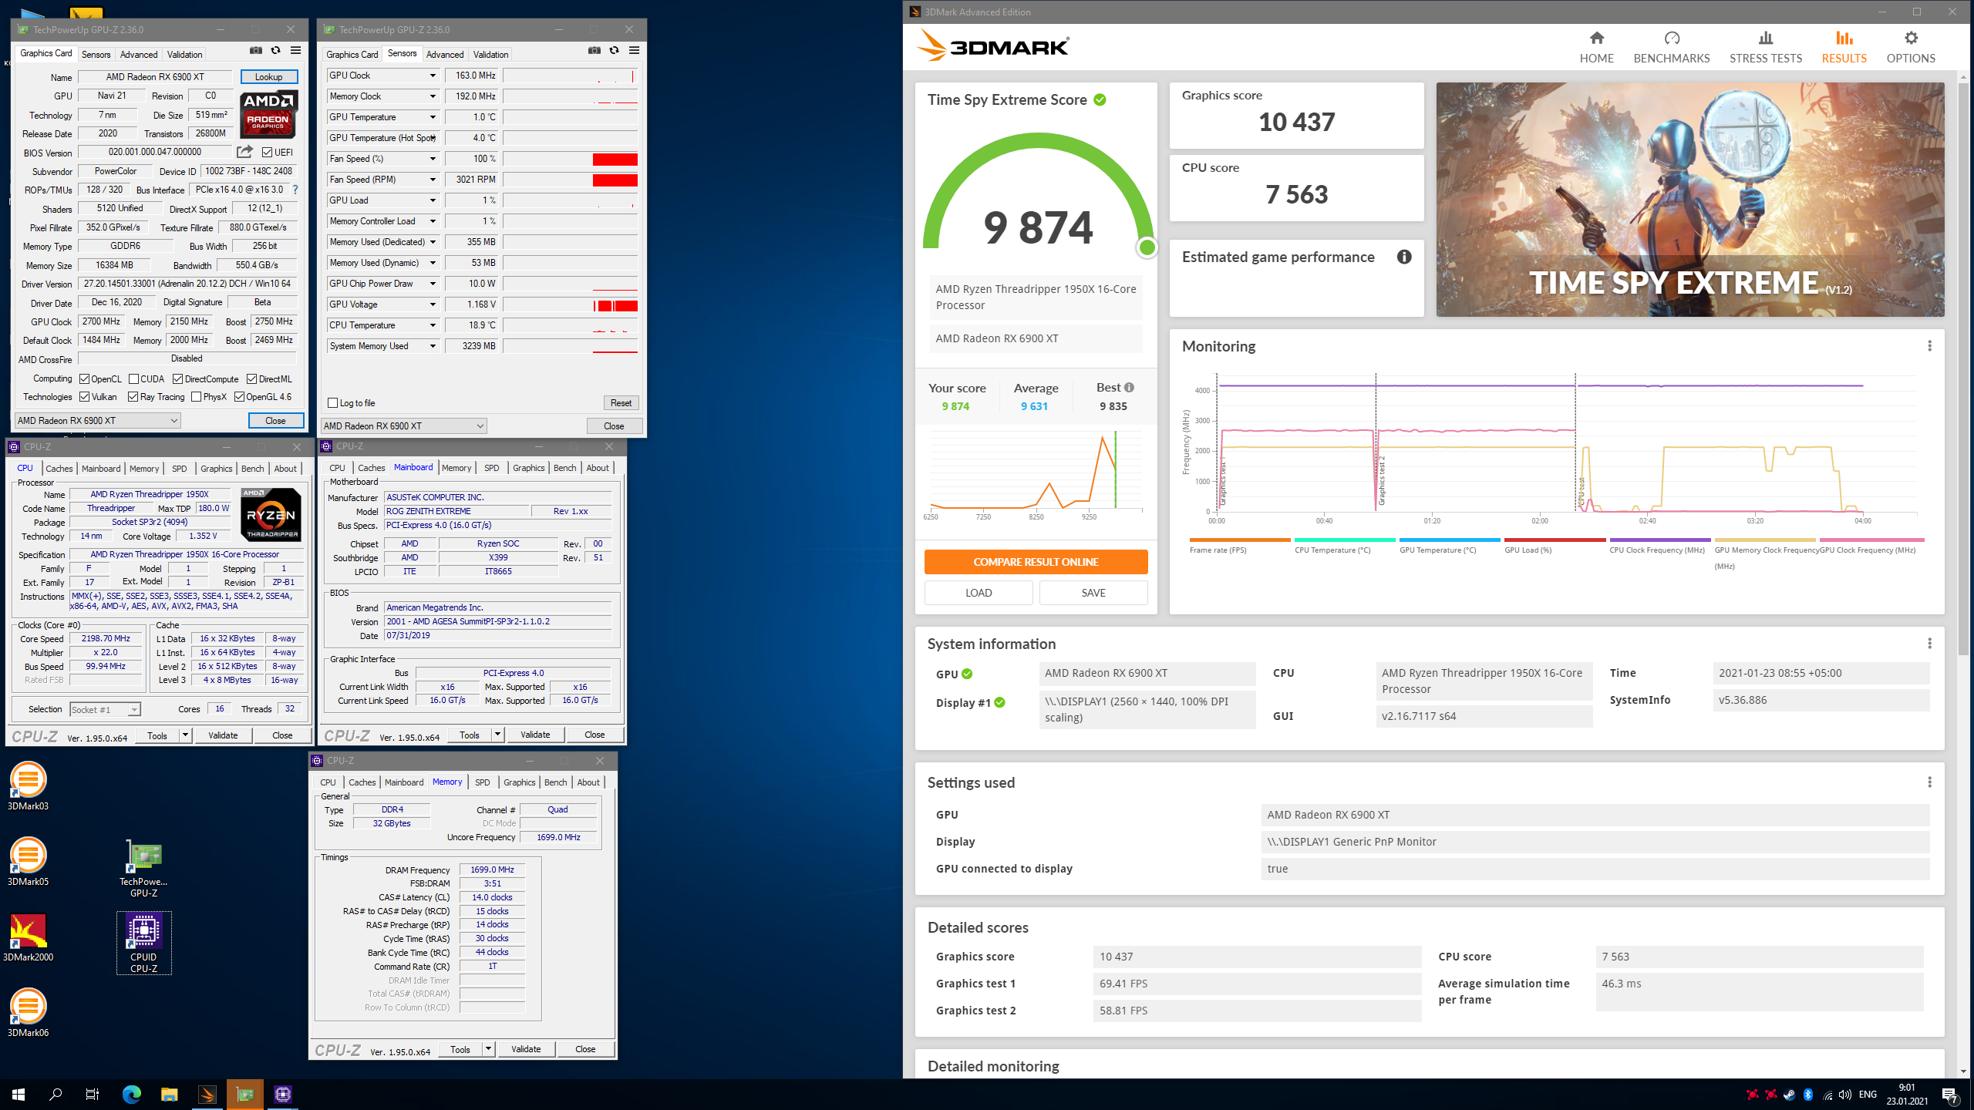Click the Lookup button in GPU-Z

pyautogui.click(x=268, y=76)
